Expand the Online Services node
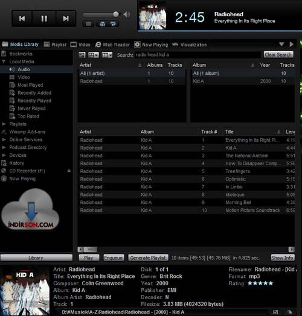 click(4, 140)
